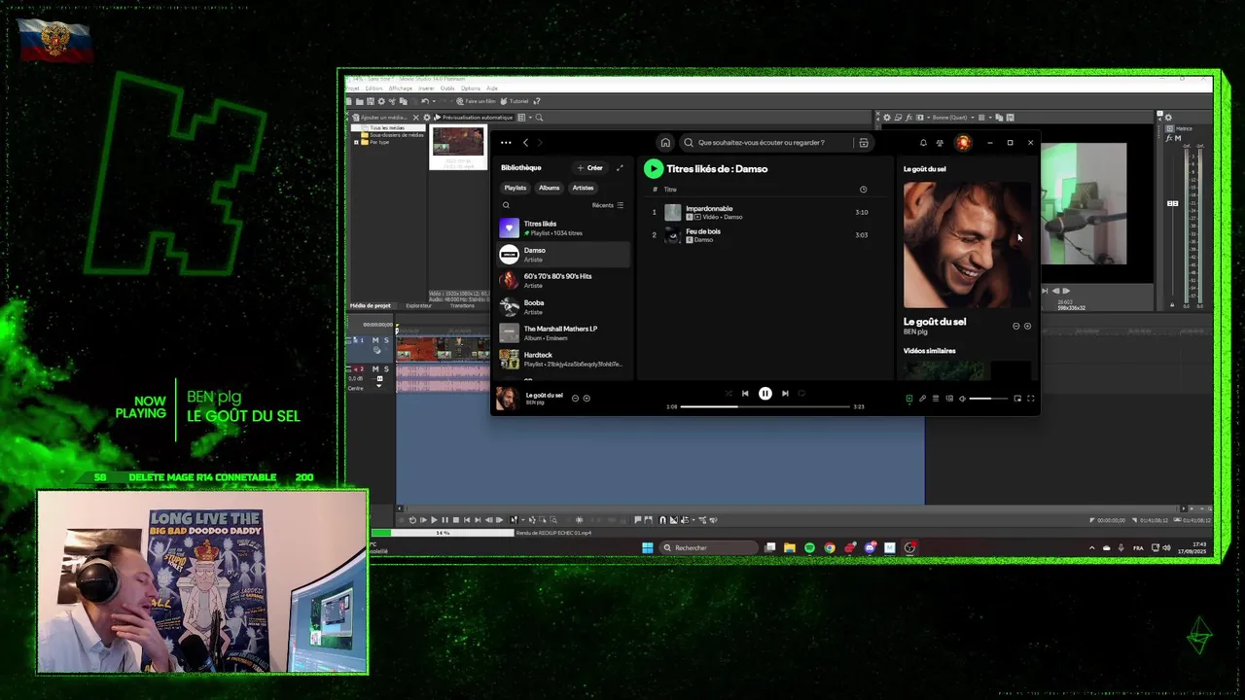Screen dimensions: 1245x700
Task: Open the Outils menu in Movie Studio
Action: (447, 88)
